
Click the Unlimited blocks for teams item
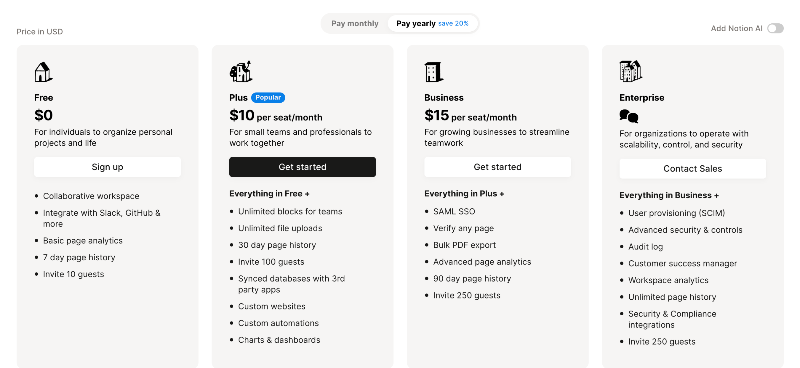(x=290, y=212)
